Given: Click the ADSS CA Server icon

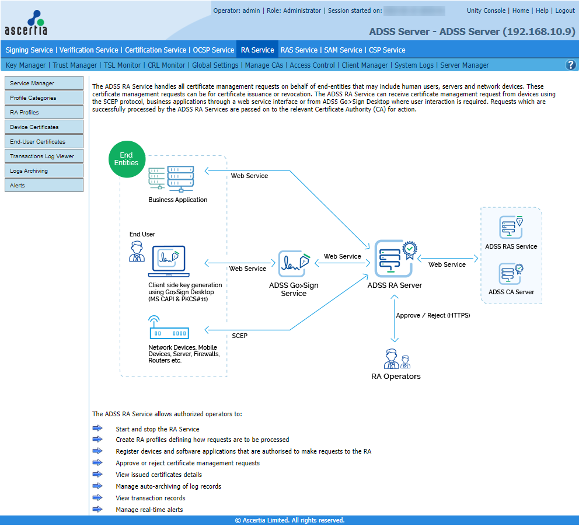Looking at the screenshot, I should coord(511,274).
